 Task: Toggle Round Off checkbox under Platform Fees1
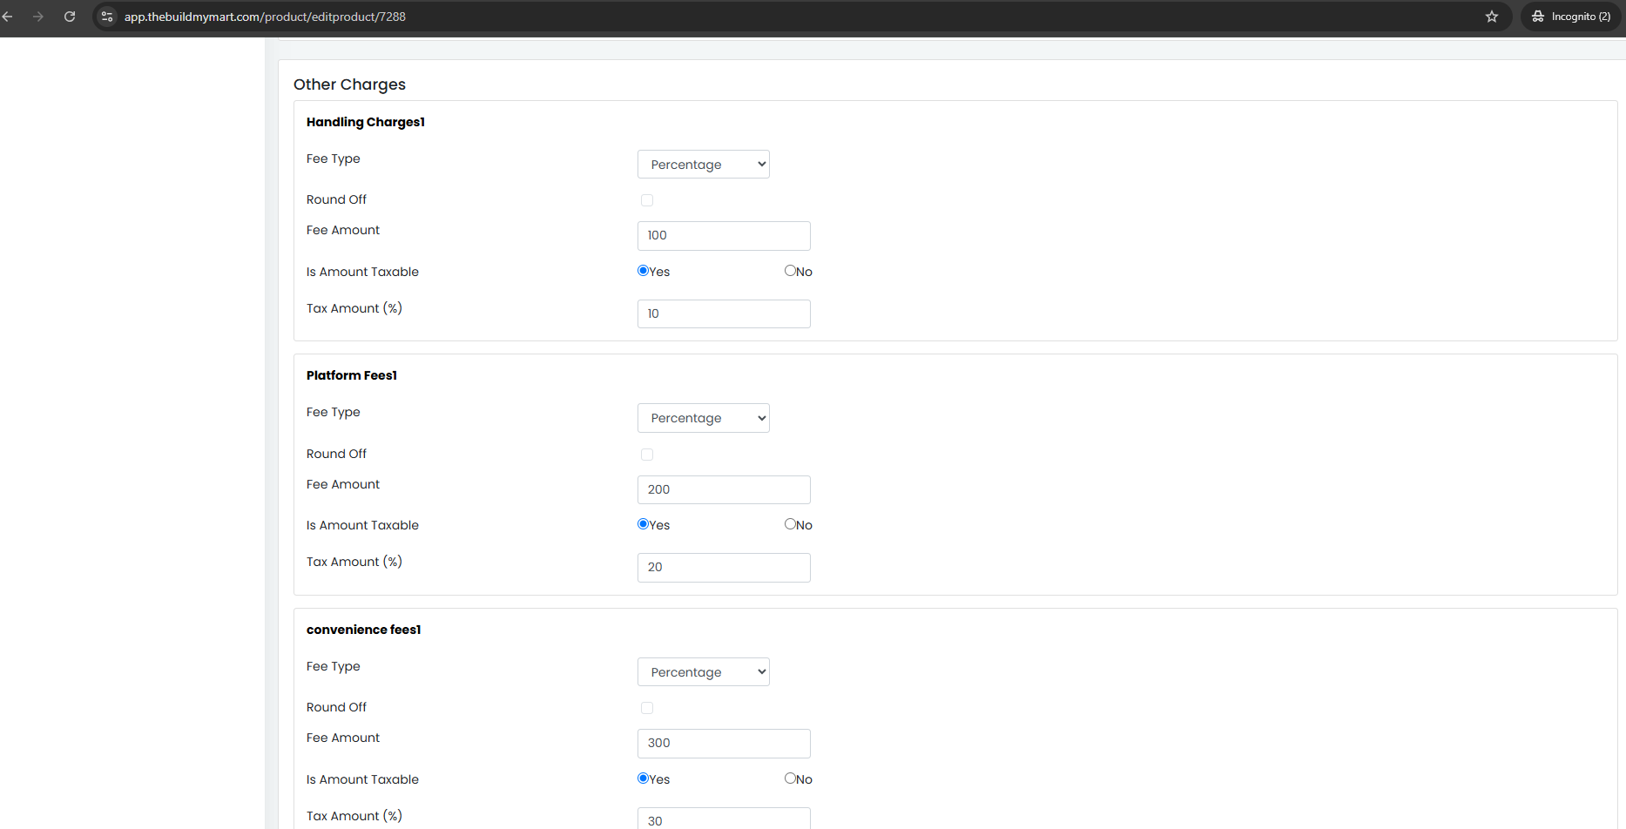[x=647, y=455]
